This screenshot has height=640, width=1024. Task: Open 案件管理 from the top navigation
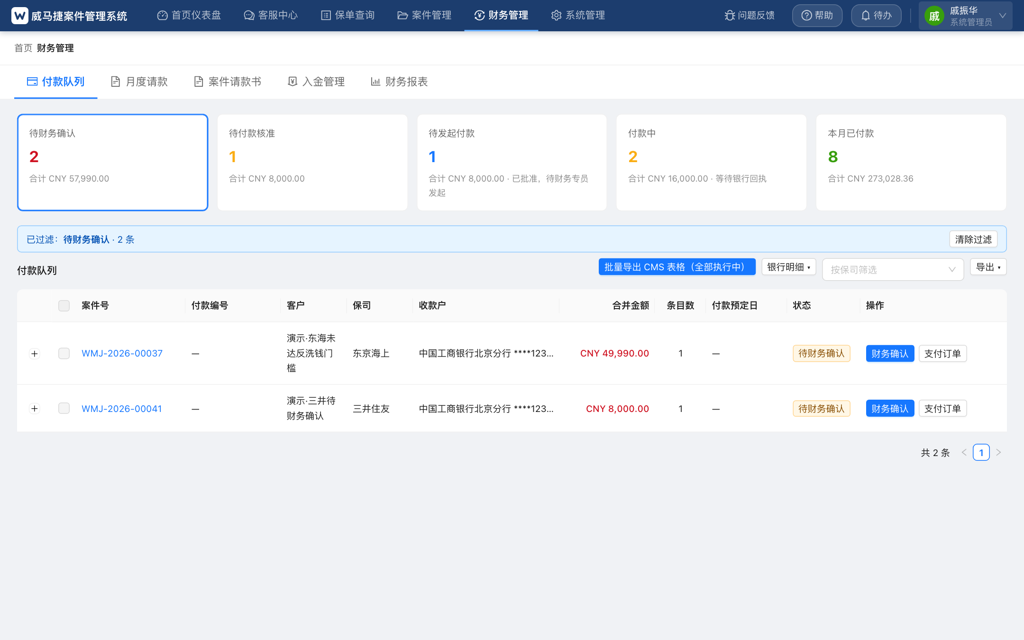424,15
